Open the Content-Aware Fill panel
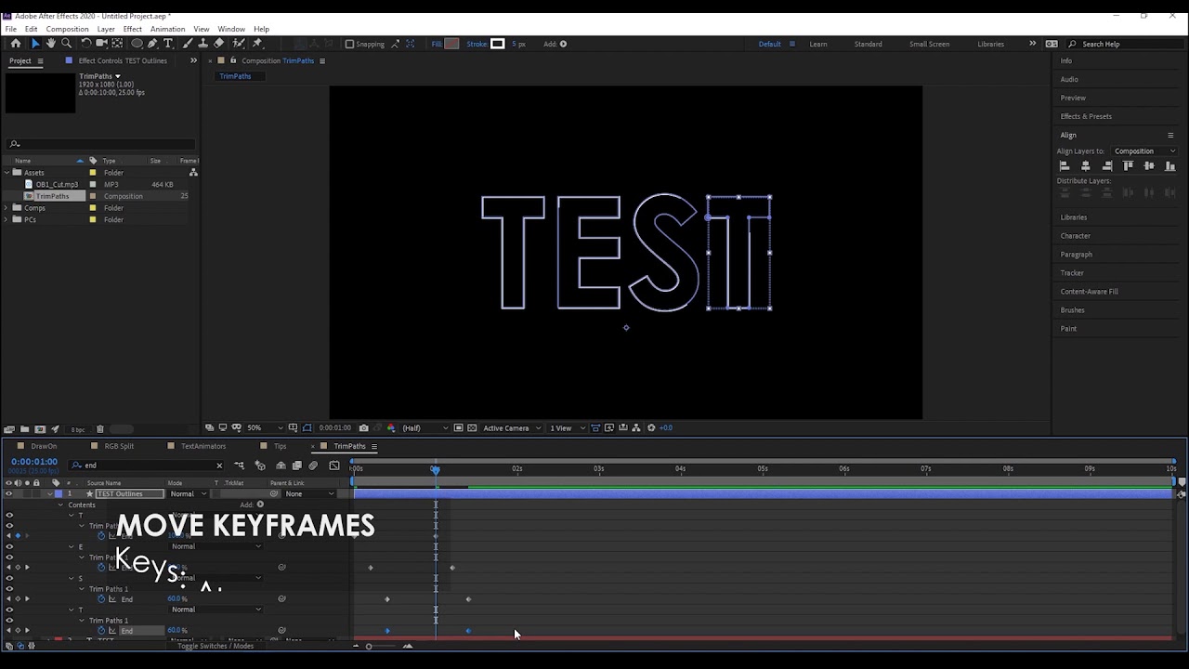 (1090, 292)
